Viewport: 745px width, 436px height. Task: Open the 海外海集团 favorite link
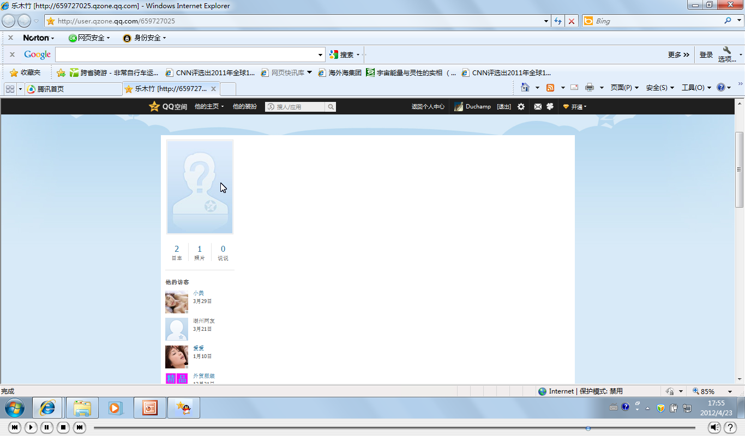[340, 72]
